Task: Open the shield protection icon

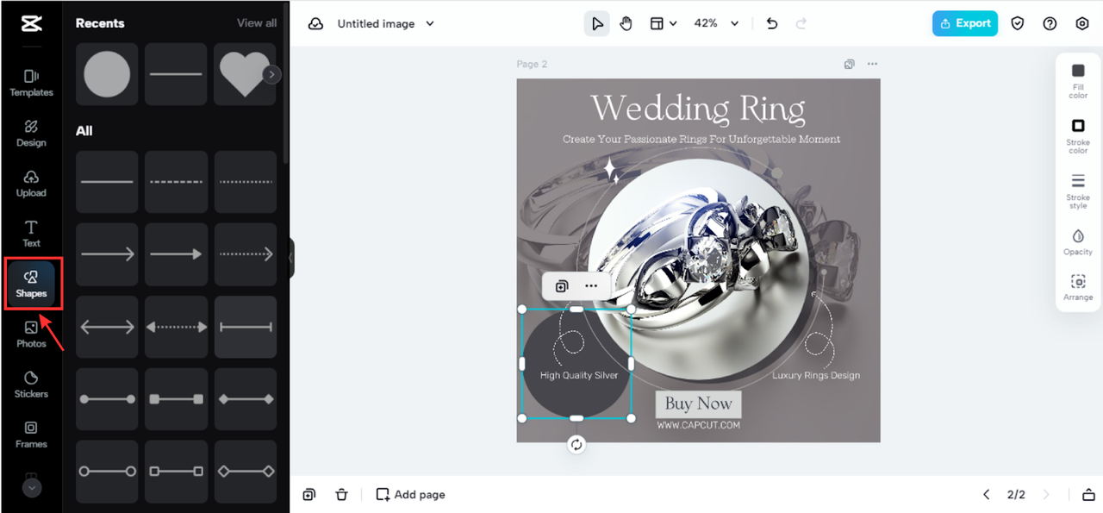Action: point(1018,24)
